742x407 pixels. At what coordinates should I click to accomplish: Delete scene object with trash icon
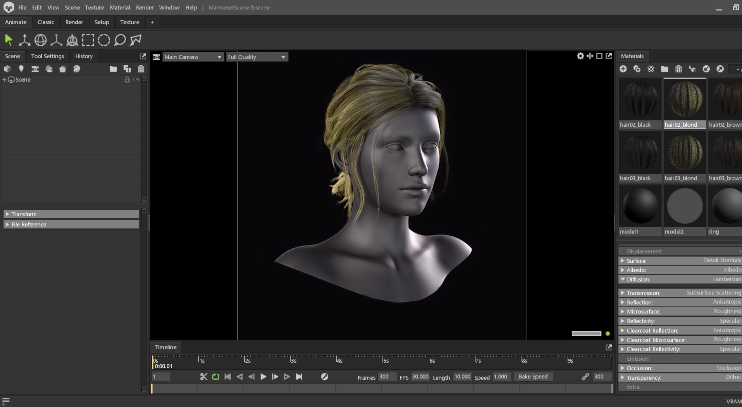[141, 69]
